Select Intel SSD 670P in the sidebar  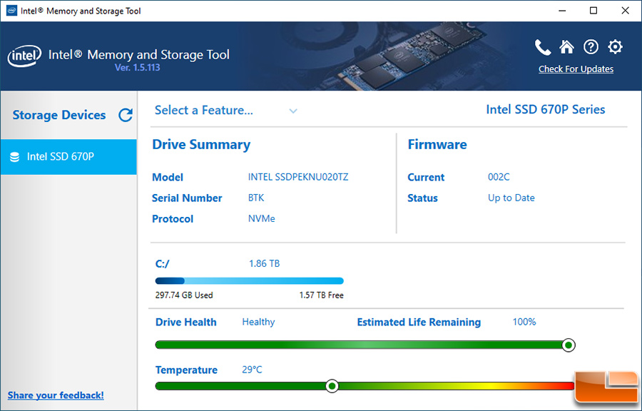point(68,157)
